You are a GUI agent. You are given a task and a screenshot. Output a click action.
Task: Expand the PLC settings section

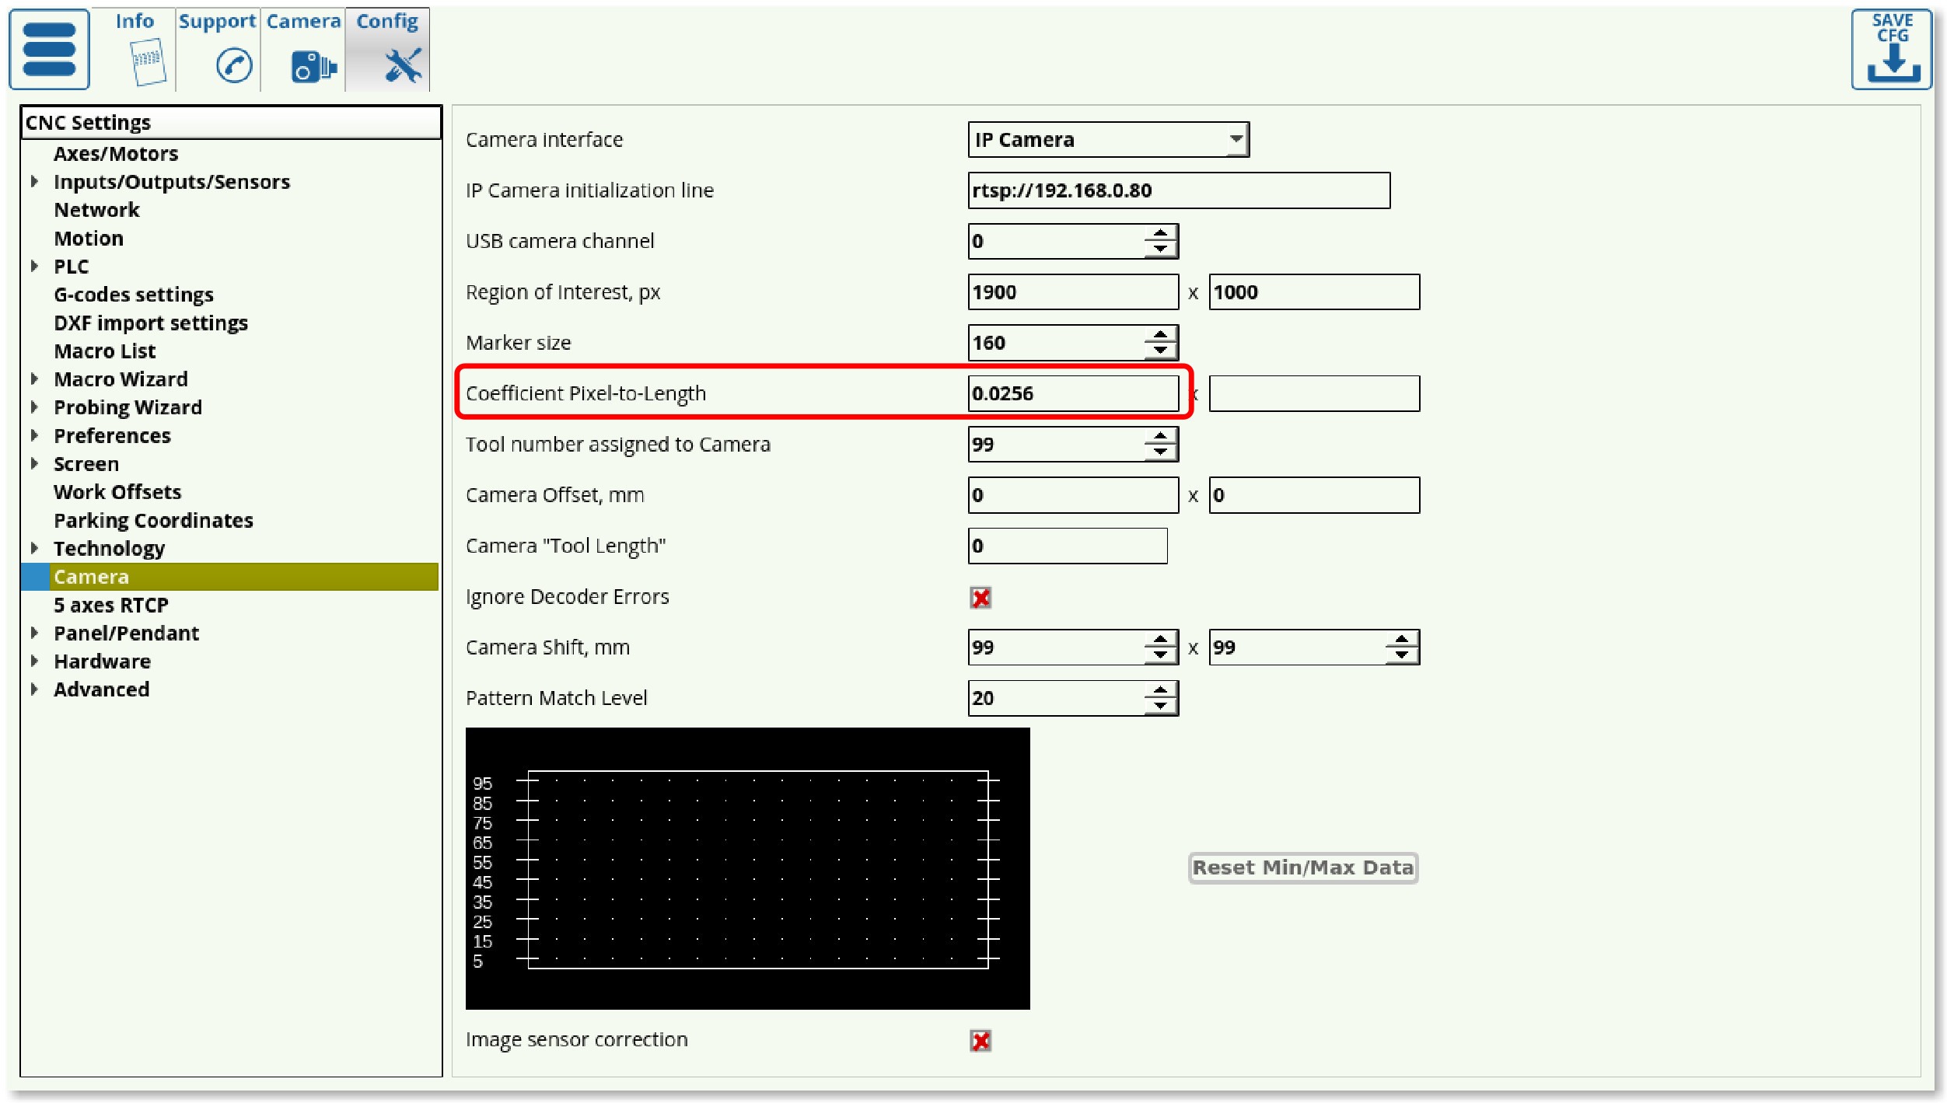coord(36,266)
